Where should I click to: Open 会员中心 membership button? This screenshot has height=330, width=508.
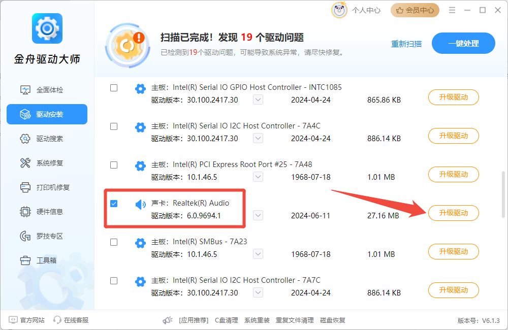click(x=415, y=10)
